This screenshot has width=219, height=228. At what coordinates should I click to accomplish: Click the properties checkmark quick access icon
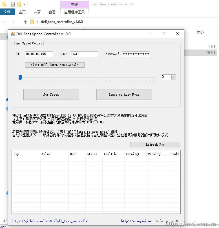click(x=13, y=4)
